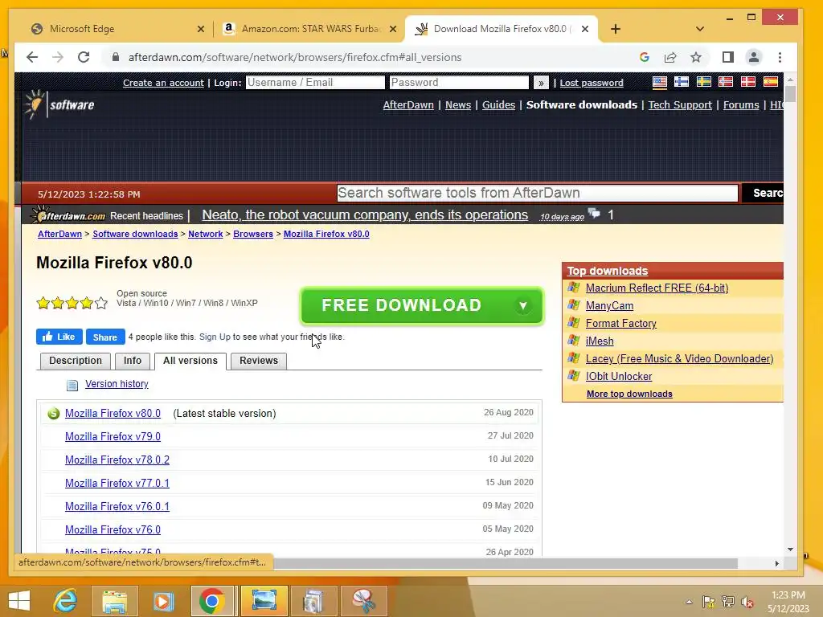Switch to the Info tab
This screenshot has width=823, height=617.
click(x=133, y=361)
